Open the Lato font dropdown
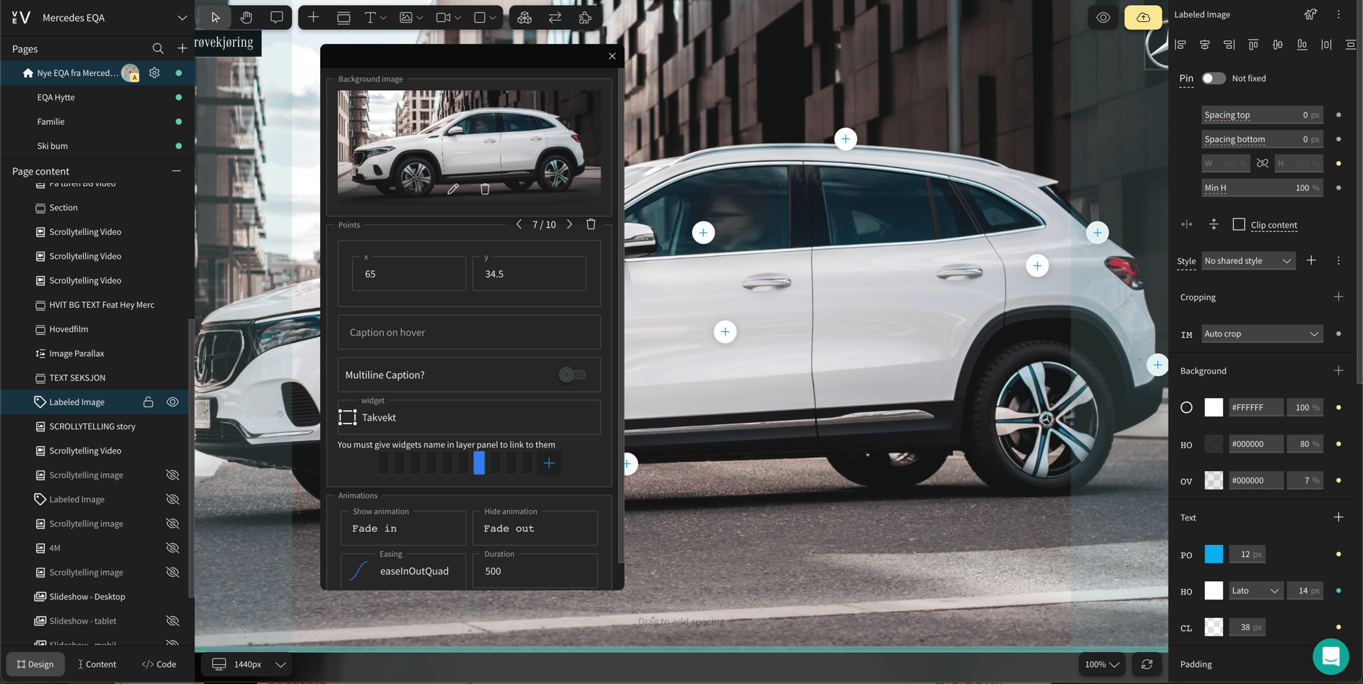The image size is (1363, 684). [x=1255, y=590]
